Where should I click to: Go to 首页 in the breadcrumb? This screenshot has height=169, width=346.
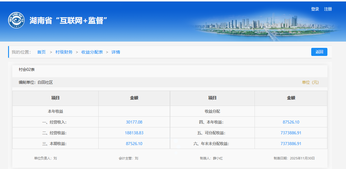pos(41,52)
